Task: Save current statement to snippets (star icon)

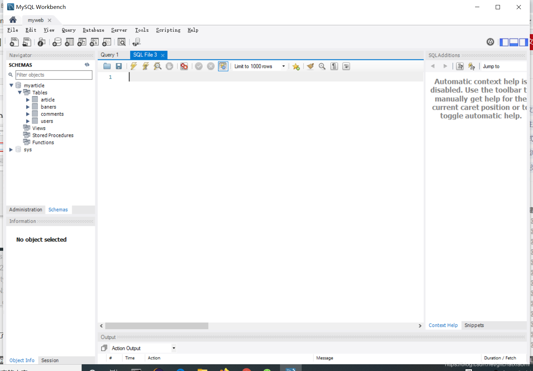Action: (296, 67)
